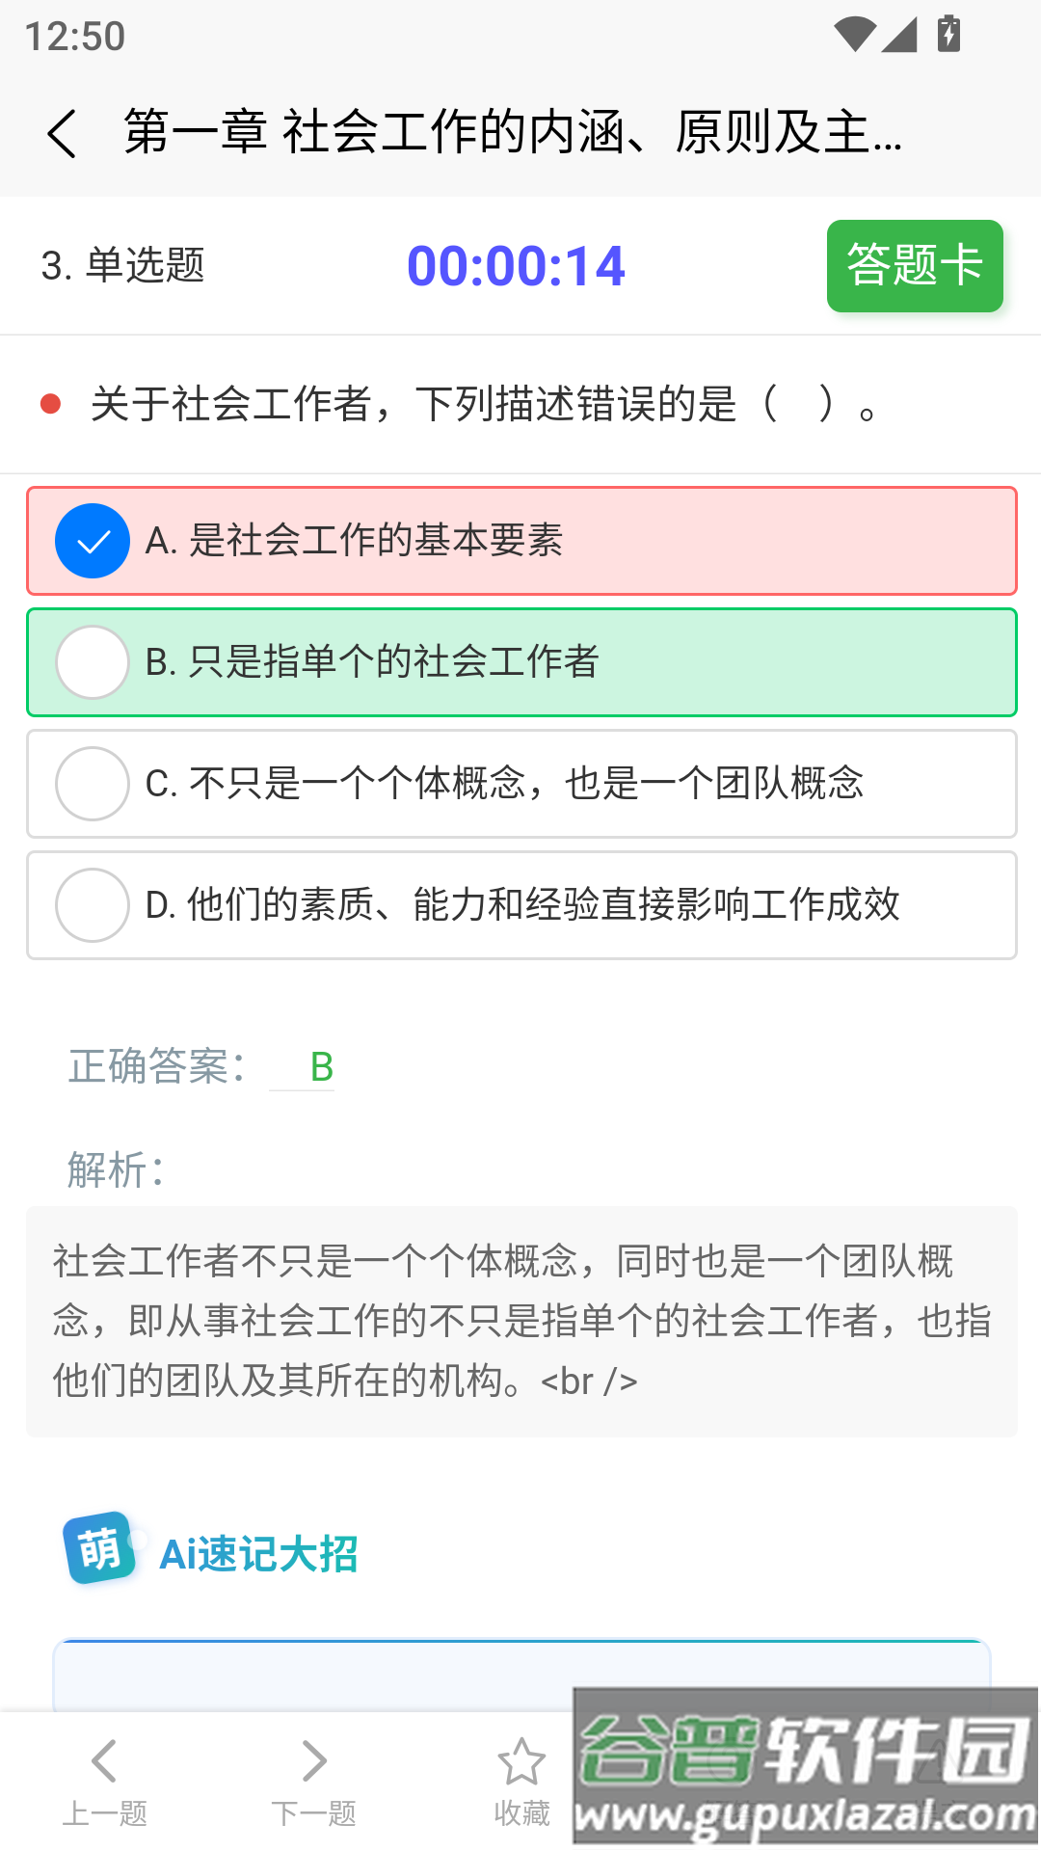Tap the cellular signal icon
The height and width of the screenshot is (1851, 1041).
[x=899, y=35]
